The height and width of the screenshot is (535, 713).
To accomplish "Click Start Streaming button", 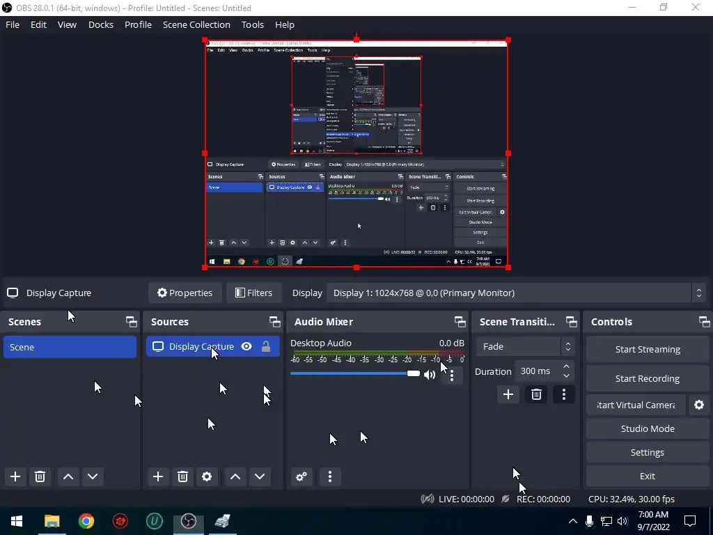I will 648,350.
